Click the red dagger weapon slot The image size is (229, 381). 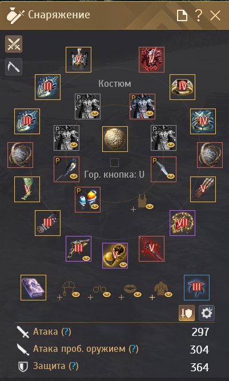pos(151,248)
